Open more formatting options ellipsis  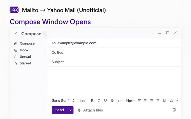pyautogui.click(x=176, y=101)
